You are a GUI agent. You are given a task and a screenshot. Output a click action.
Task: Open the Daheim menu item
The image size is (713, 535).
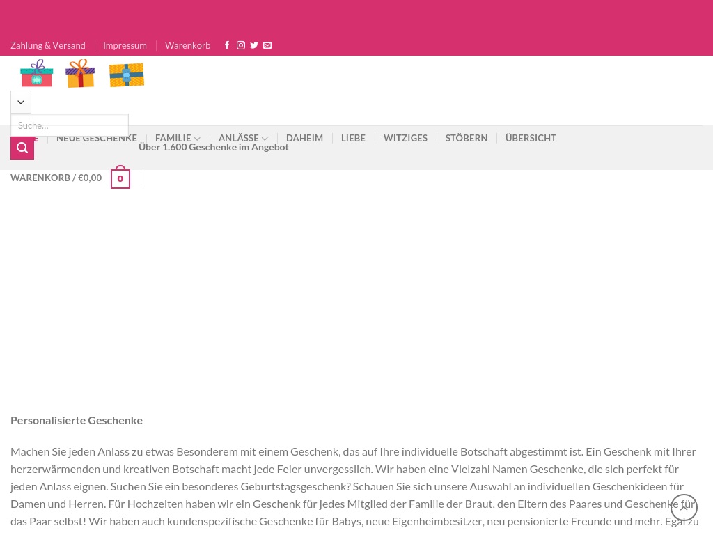click(304, 138)
